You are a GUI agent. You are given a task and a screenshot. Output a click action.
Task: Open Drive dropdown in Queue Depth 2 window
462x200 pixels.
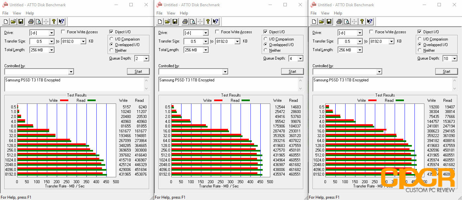tap(51, 33)
